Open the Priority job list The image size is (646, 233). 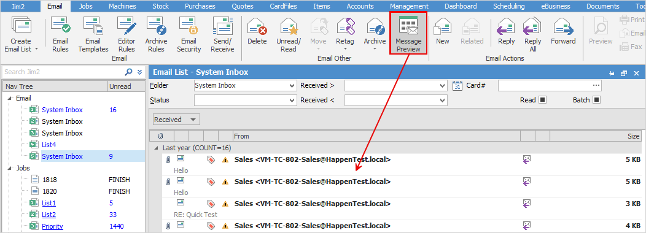(52, 226)
